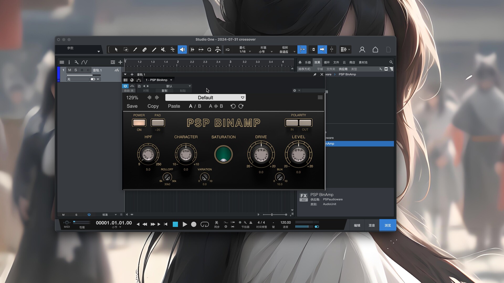504x283 pixels.
Task: Toggle Snap to grid button
Action: pyautogui.click(x=302, y=49)
